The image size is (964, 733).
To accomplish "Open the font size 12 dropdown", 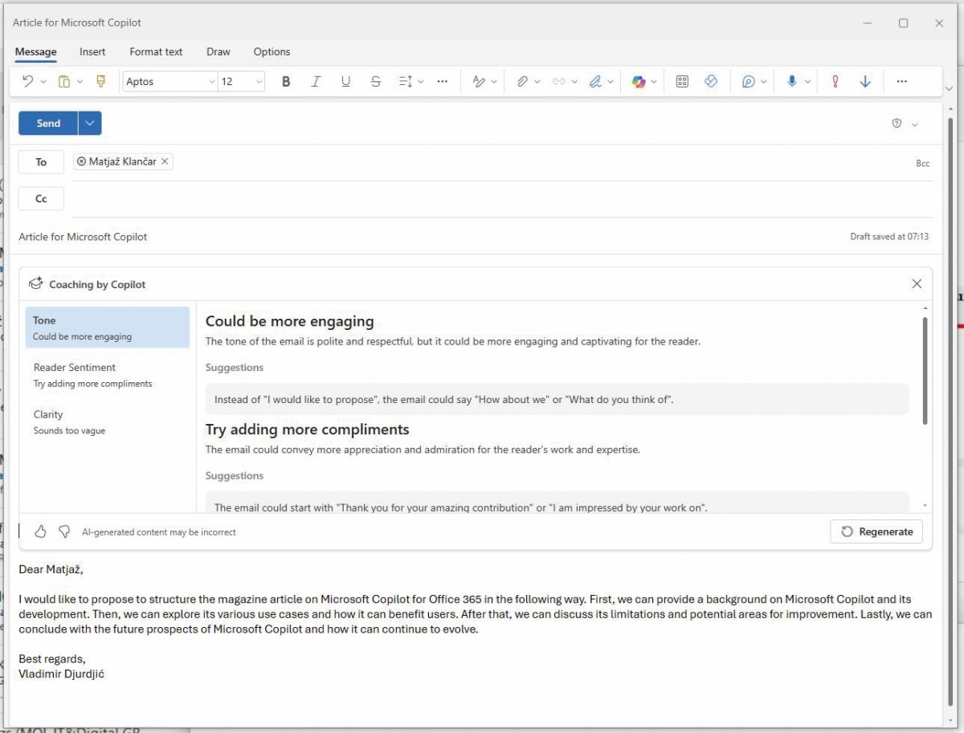I will click(259, 81).
